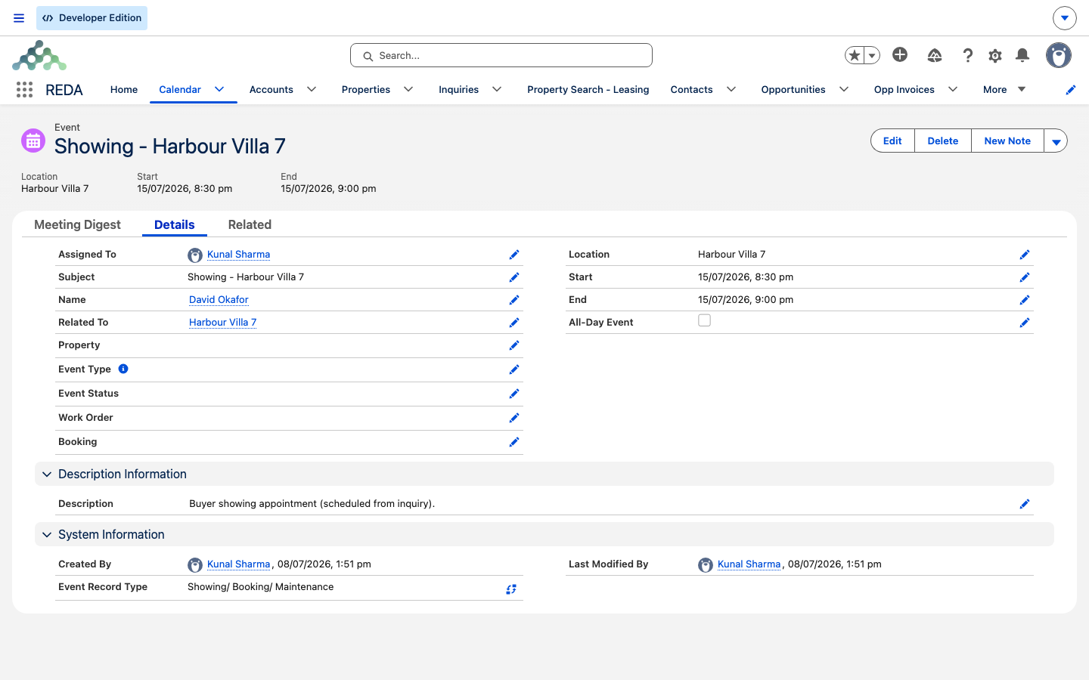The height and width of the screenshot is (680, 1089).
Task: Open the App Launcher grid
Action: click(x=24, y=90)
